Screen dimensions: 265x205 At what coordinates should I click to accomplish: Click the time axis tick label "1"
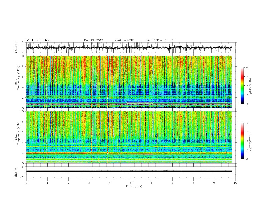pos(47,183)
